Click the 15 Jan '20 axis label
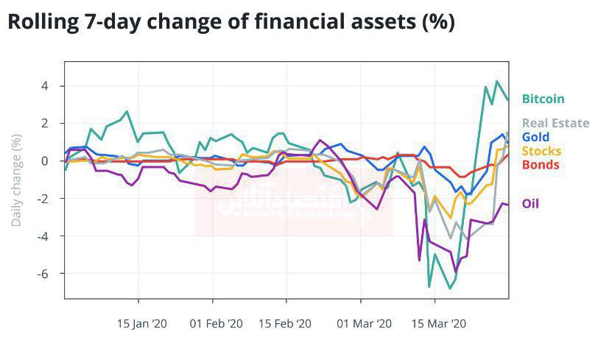The width and height of the screenshot is (598, 343). click(142, 324)
